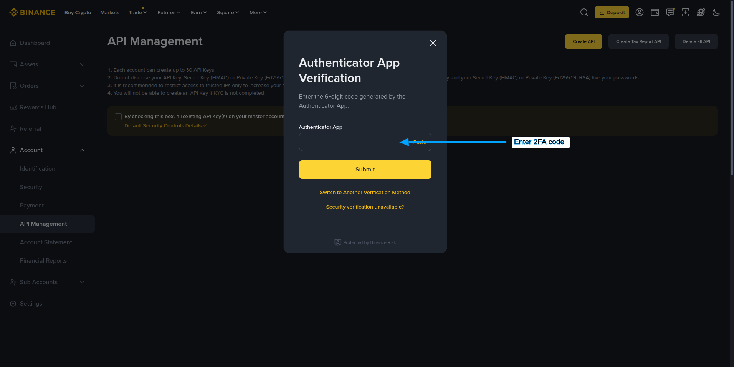Click the Assets wallet icon in sidebar
The image size is (734, 367).
(x=13, y=64)
